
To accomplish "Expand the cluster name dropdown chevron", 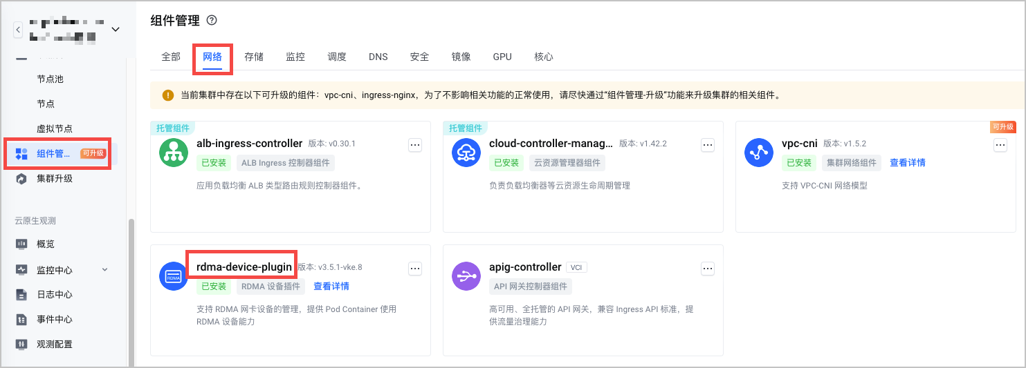I will (x=116, y=29).
